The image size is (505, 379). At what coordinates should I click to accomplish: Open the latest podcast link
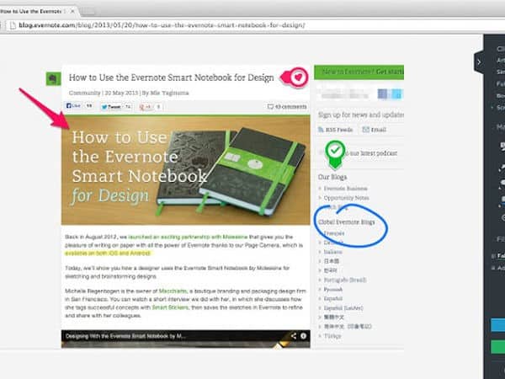pos(370,153)
